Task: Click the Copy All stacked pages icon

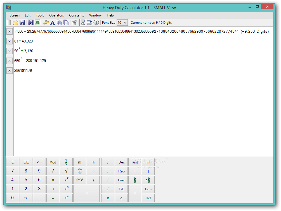Action: 66,23
